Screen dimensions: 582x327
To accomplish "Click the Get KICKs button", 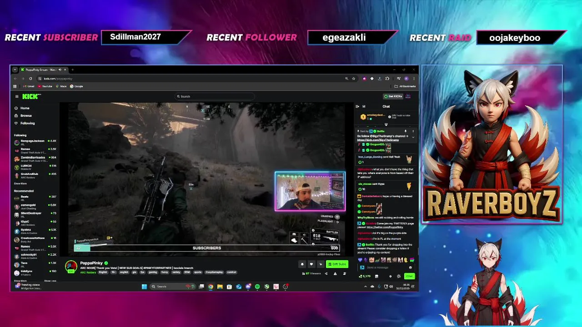I will 393,96.
